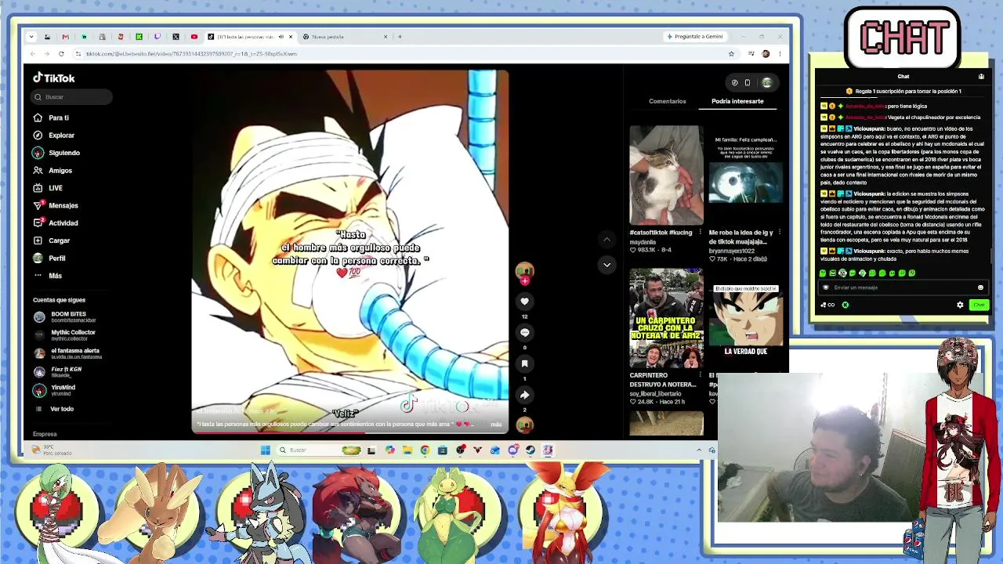Send message with the green Chat button

coord(979,305)
